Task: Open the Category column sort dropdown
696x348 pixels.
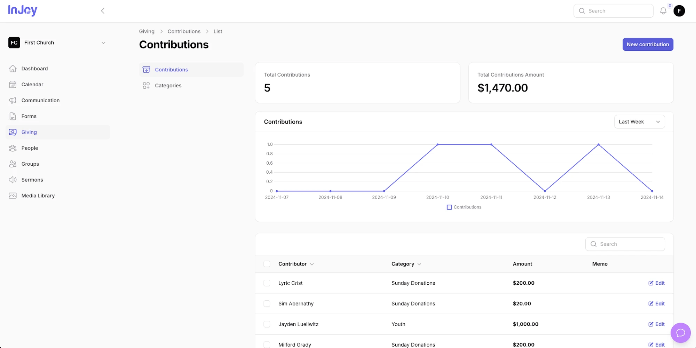Action: [420, 264]
